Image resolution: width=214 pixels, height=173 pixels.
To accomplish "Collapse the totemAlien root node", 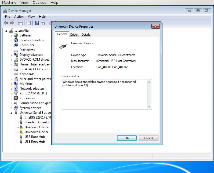I will click(6, 31).
